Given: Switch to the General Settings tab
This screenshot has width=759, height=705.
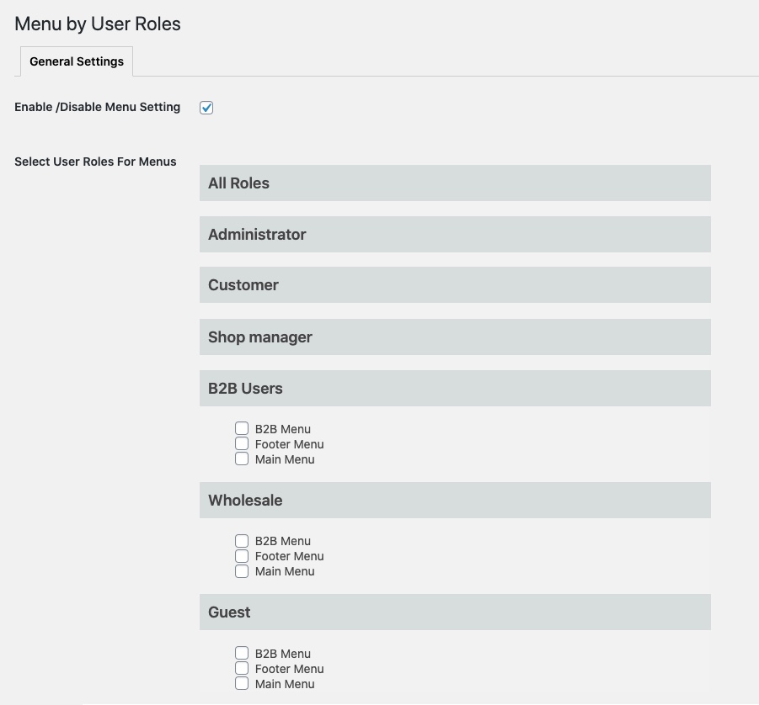Looking at the screenshot, I should coord(76,61).
